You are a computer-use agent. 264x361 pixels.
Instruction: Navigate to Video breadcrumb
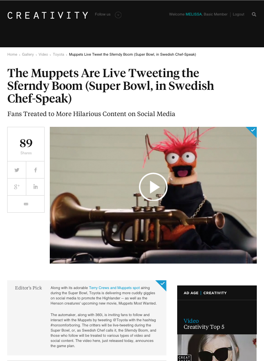43,54
